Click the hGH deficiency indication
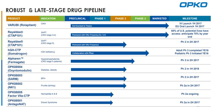This screenshot has height=107, width=211. [x=48, y=52]
